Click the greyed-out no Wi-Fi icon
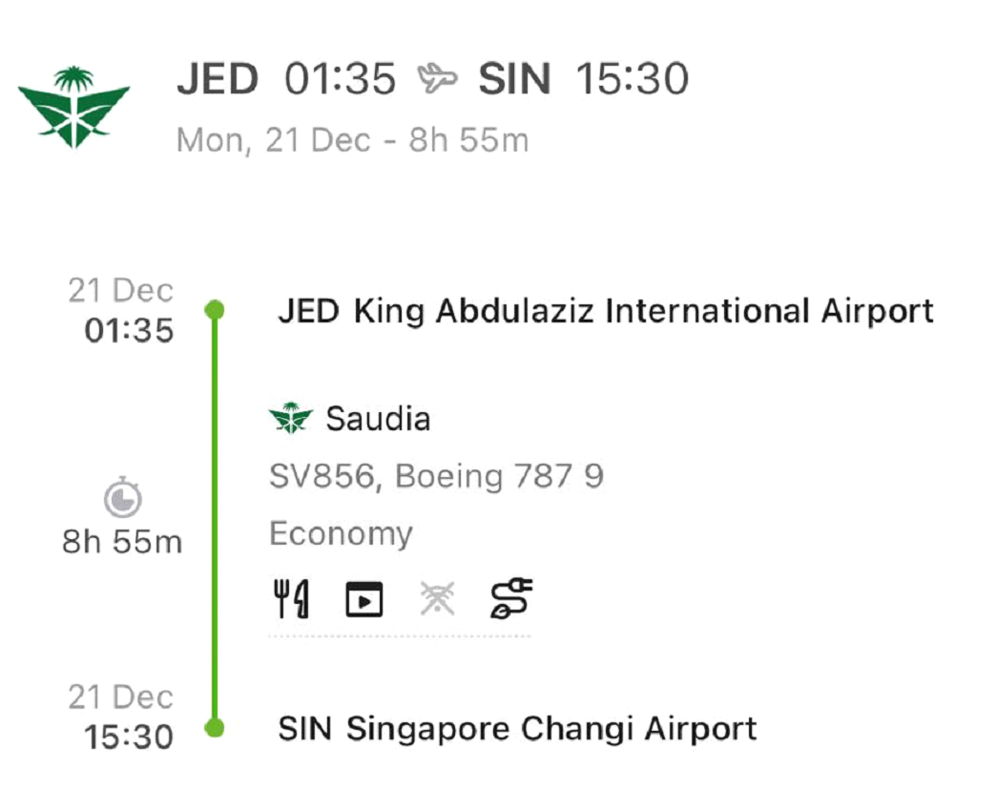Image resolution: width=997 pixels, height=789 pixels. point(437,599)
